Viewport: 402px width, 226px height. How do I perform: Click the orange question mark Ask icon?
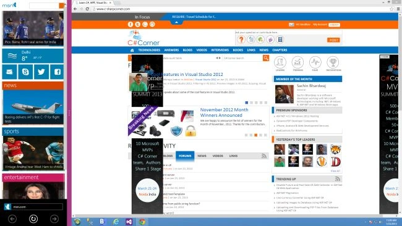pos(241,40)
